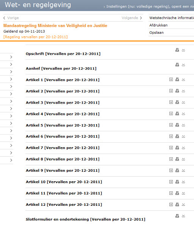The image size is (194, 227).
Task: Expand the Aanhef section chevron
Action: [183, 65]
